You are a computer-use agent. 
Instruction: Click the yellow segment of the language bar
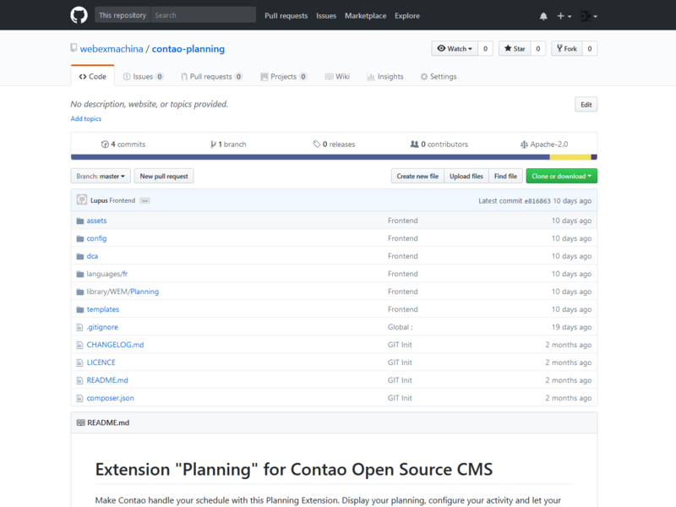coord(570,157)
